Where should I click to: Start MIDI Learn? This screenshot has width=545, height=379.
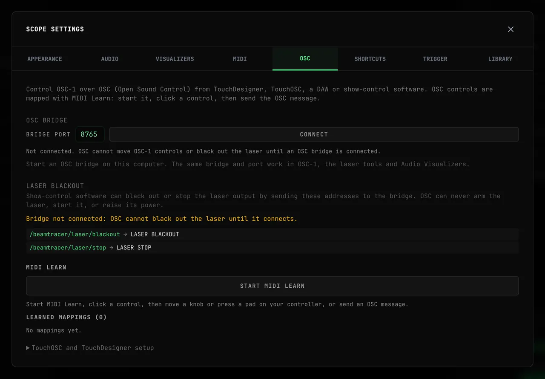pyautogui.click(x=272, y=286)
